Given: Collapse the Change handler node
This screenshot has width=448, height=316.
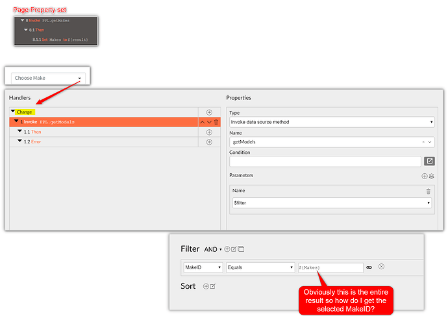Looking at the screenshot, I should coord(13,112).
